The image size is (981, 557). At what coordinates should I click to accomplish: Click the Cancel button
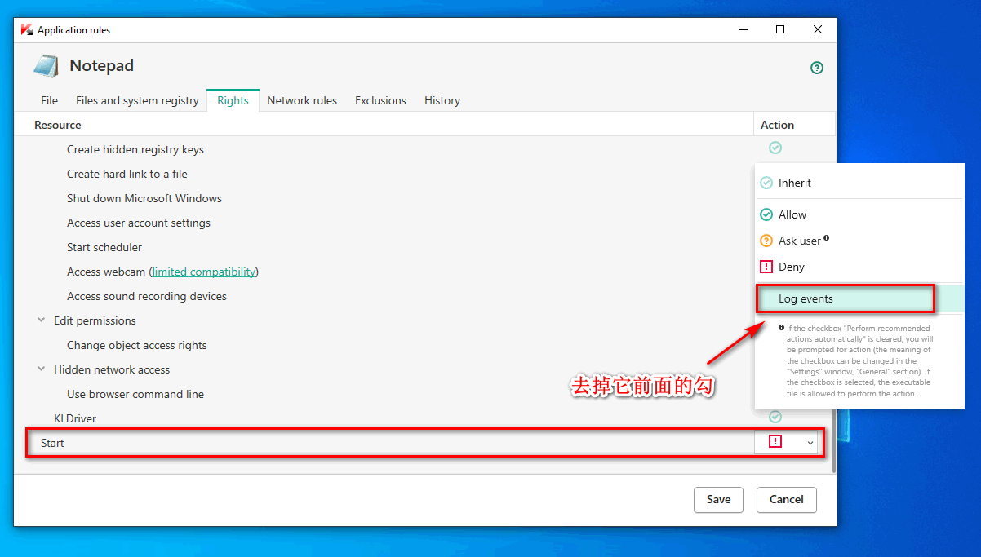(787, 499)
